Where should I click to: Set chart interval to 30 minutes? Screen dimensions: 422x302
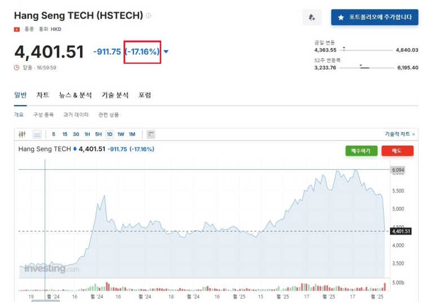click(76, 134)
